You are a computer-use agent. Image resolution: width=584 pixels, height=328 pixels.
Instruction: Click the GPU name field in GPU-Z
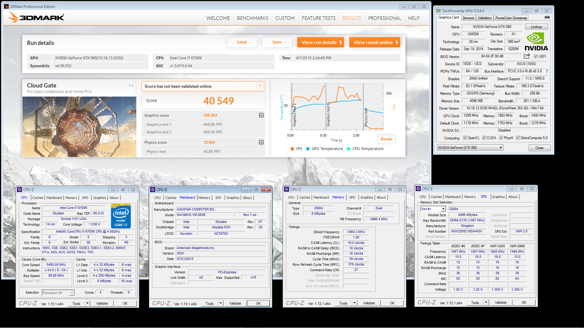click(x=492, y=27)
